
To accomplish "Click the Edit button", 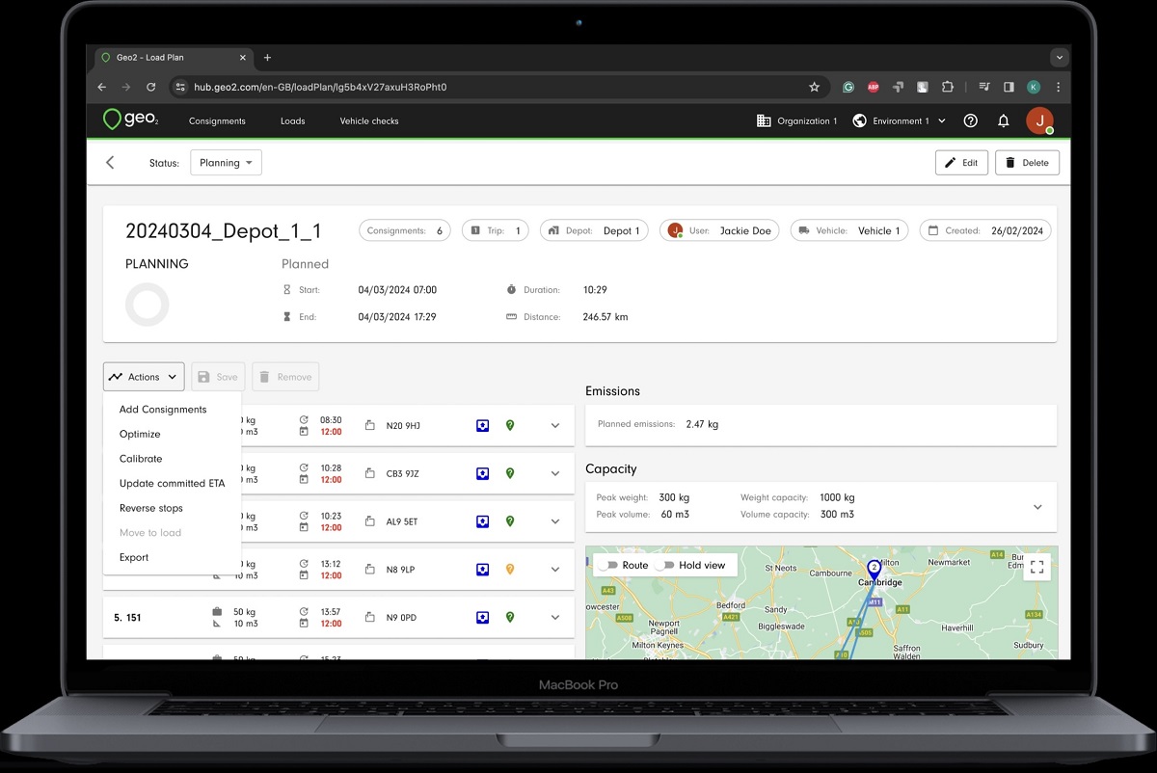I will (961, 163).
